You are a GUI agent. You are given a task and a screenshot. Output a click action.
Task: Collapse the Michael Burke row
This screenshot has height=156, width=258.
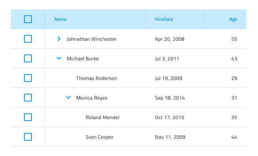[59, 58]
